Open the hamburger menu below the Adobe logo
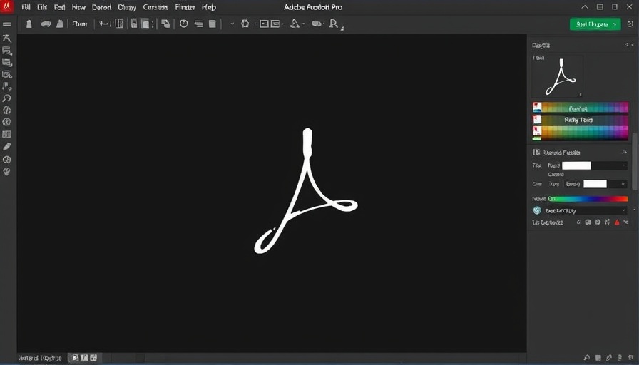The height and width of the screenshot is (365, 639). (x=7, y=24)
